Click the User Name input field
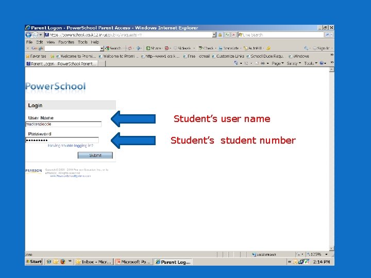 (x=63, y=124)
